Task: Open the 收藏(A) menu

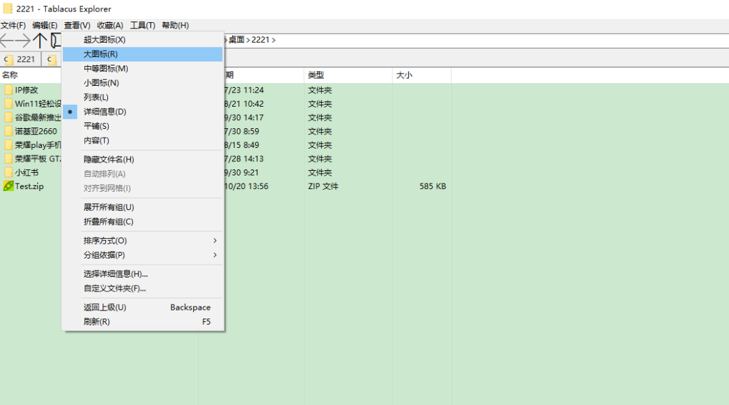Action: (110, 25)
